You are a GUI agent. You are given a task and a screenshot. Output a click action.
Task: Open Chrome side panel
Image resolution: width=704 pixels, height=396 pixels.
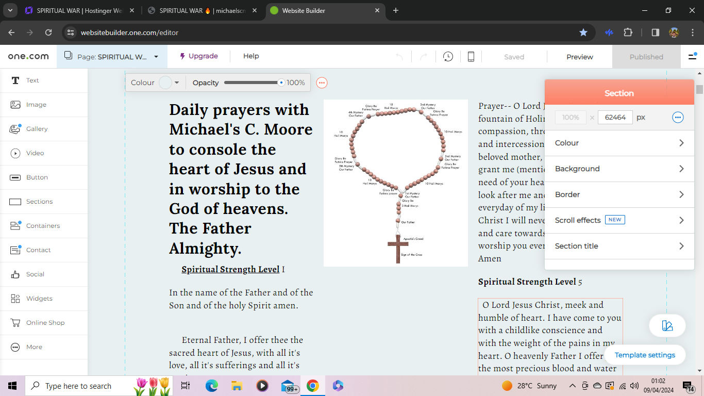[x=655, y=32]
